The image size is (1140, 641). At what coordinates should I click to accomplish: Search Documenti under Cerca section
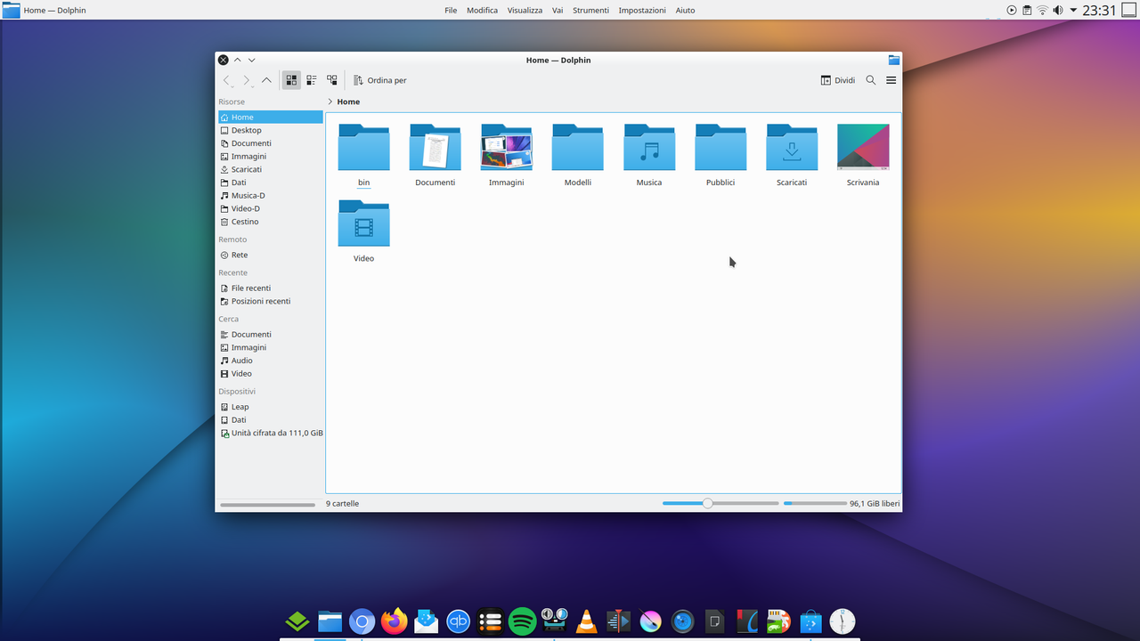270,335
